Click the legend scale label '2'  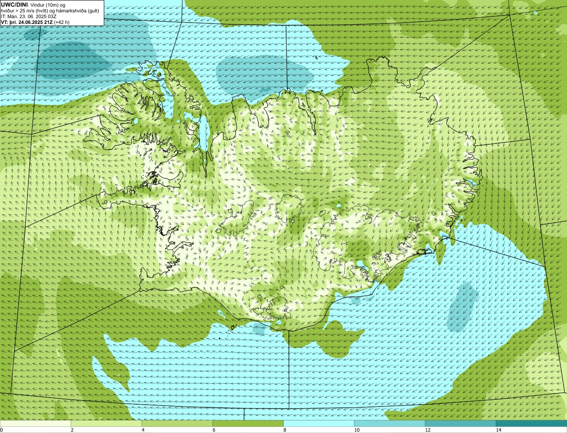72,430
